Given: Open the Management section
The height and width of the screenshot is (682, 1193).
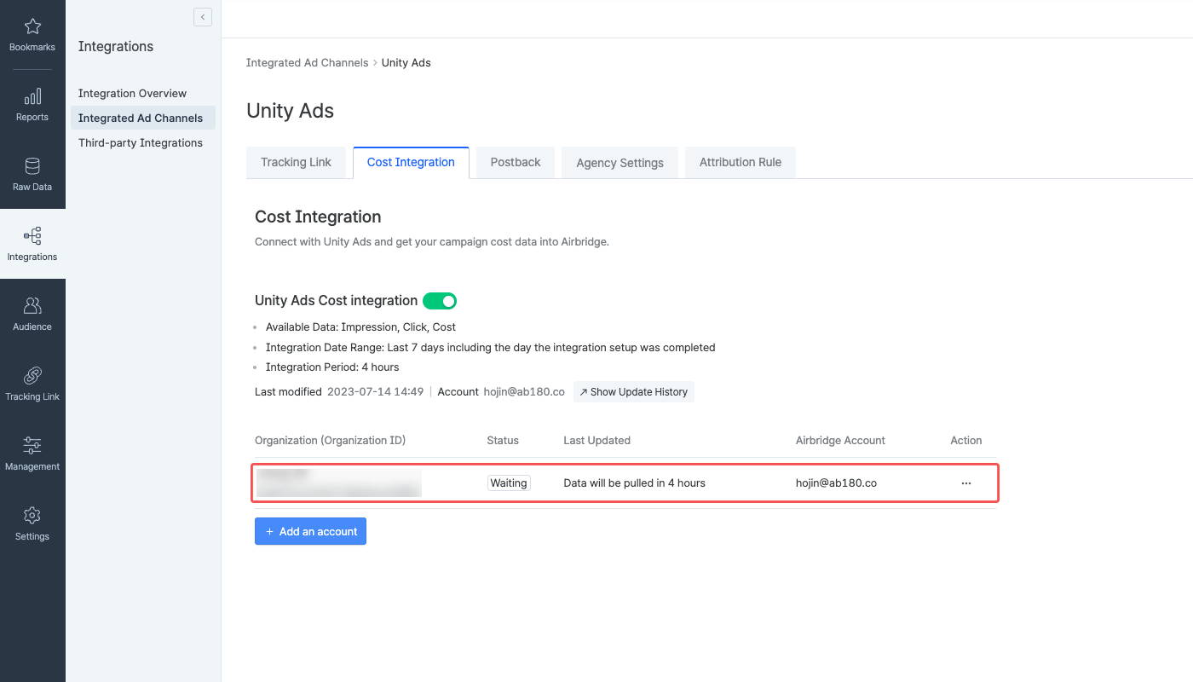Looking at the screenshot, I should click(32, 454).
